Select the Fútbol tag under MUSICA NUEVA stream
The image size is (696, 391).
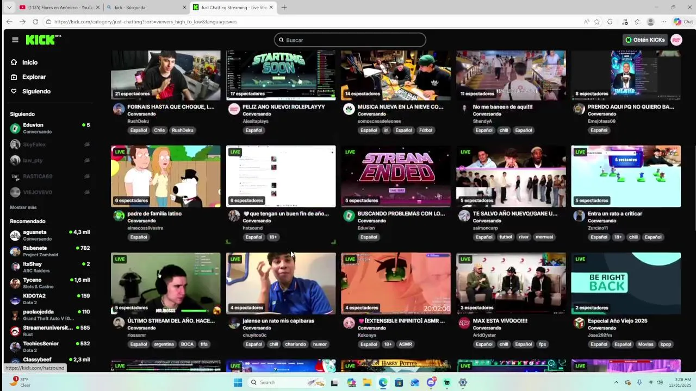pos(426,130)
